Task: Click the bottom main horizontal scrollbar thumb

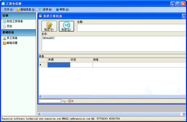Action: click(x=111, y=114)
